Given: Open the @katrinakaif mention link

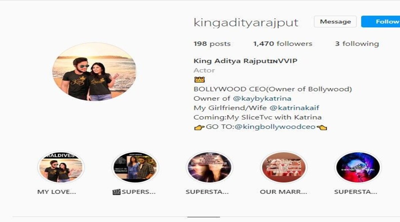Looking at the screenshot, I should (x=294, y=108).
